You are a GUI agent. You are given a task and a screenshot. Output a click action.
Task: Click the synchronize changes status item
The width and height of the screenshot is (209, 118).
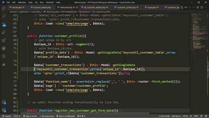coord(17,116)
